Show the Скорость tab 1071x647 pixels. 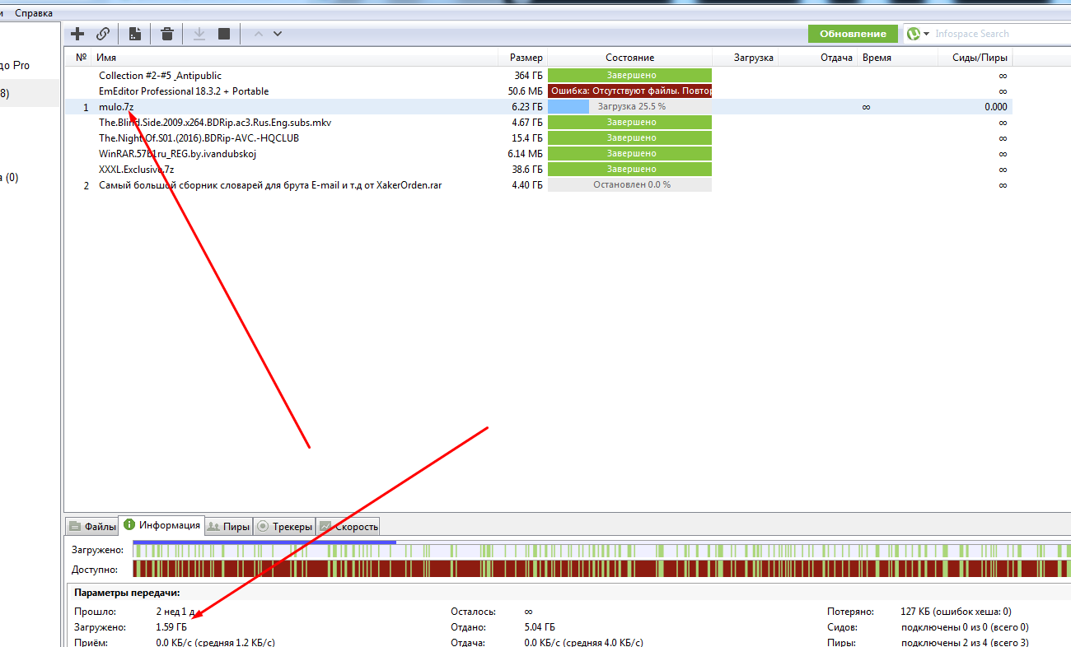(x=348, y=527)
